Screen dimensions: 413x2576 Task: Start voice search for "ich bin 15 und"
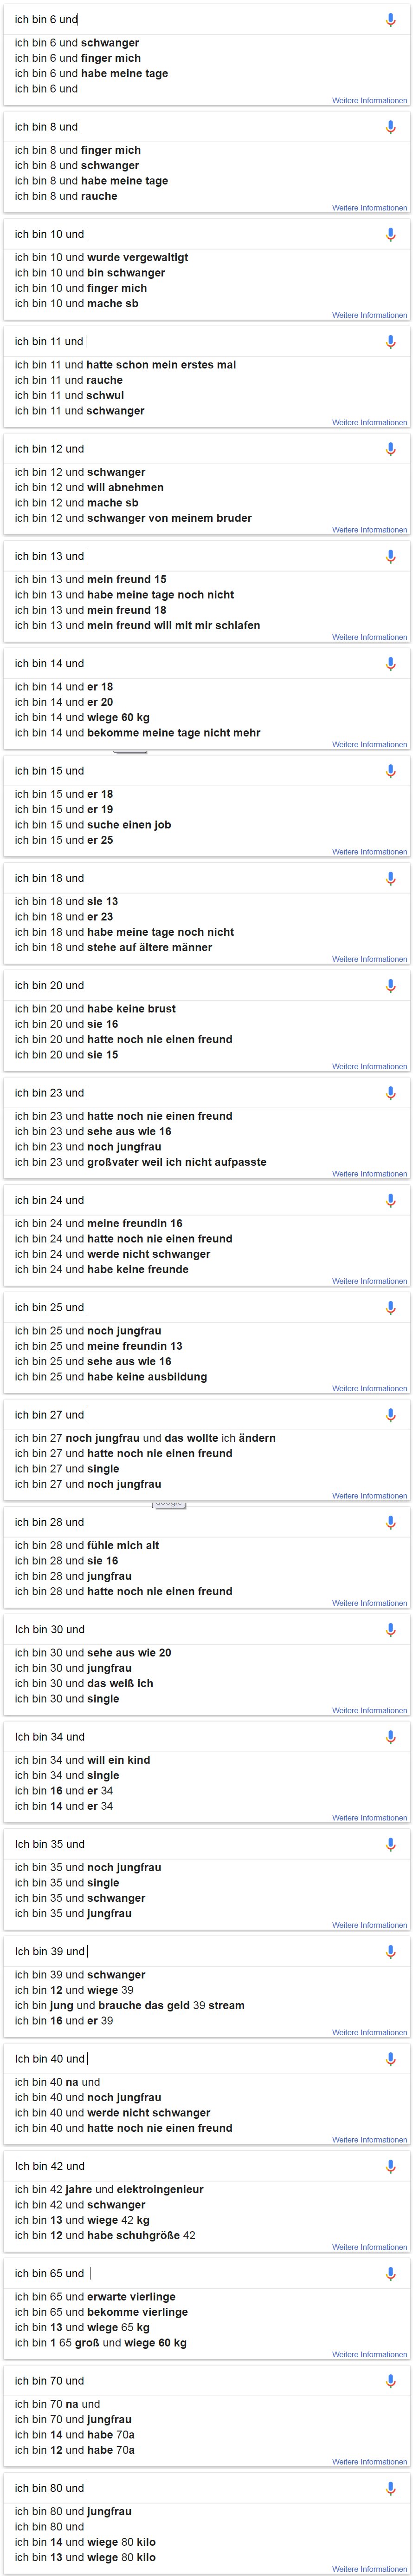pyautogui.click(x=390, y=771)
